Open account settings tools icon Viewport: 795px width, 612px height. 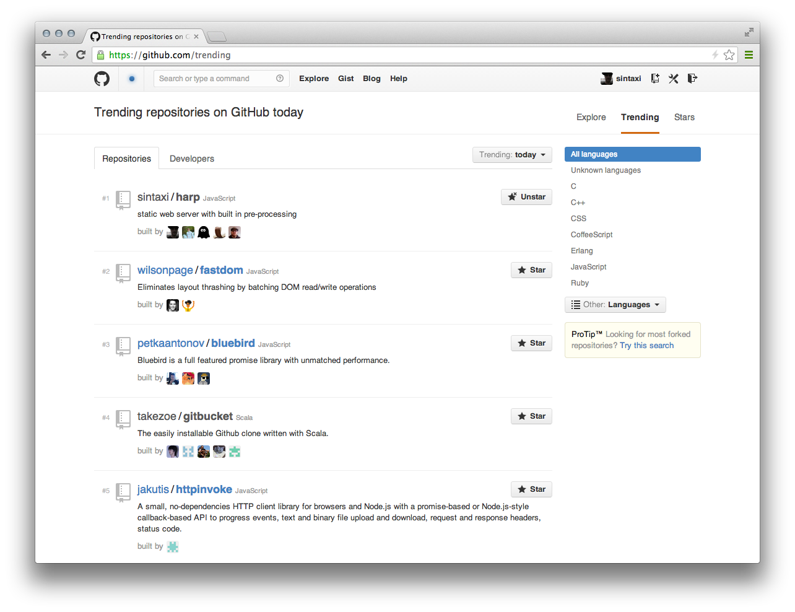point(674,78)
